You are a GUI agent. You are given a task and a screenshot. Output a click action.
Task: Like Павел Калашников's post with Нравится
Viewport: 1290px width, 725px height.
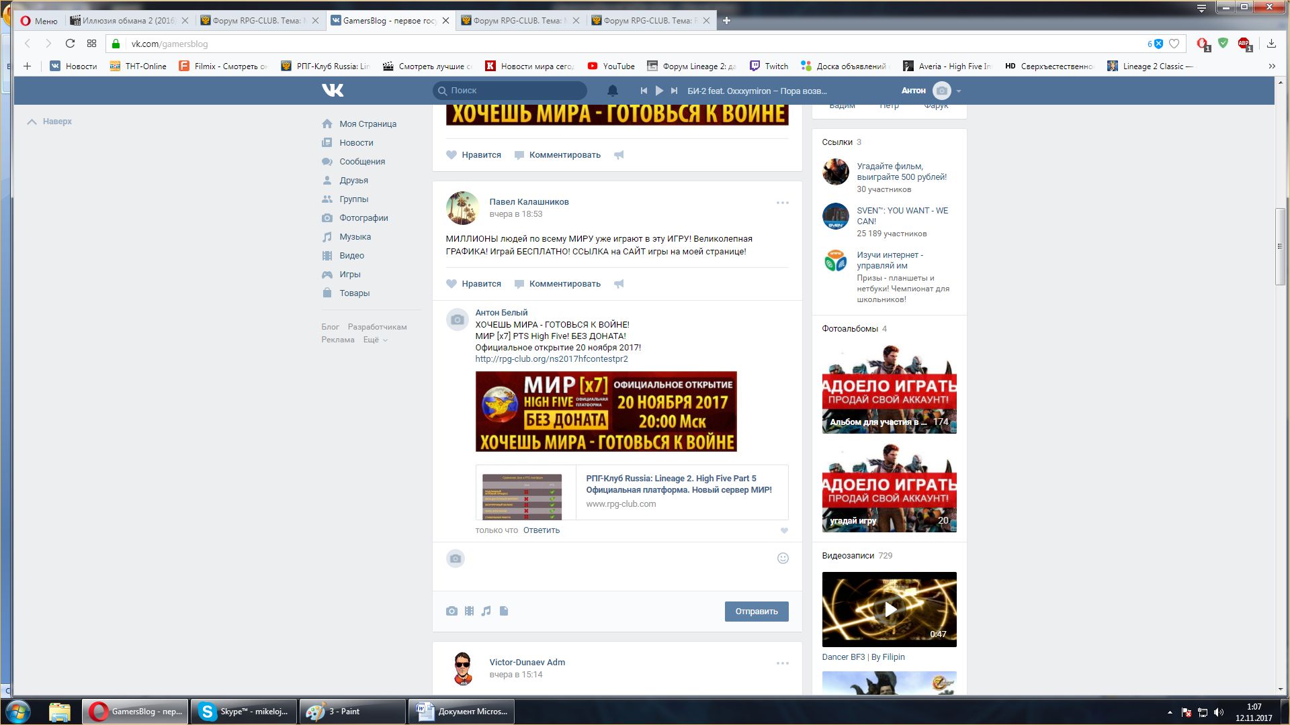pos(474,284)
